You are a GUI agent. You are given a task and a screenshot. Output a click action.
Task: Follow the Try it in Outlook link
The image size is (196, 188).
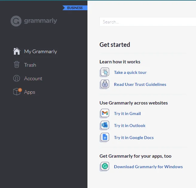130,126
